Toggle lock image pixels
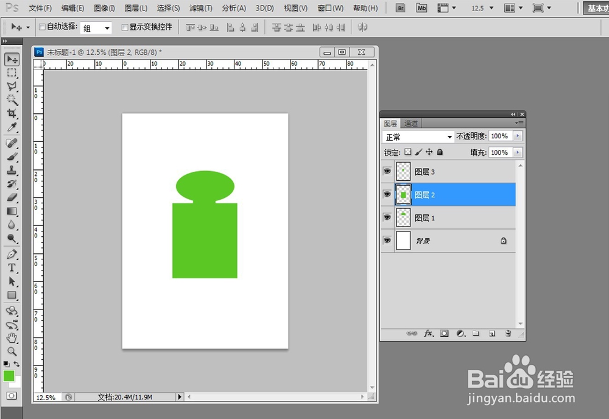609x419 pixels. pos(418,152)
